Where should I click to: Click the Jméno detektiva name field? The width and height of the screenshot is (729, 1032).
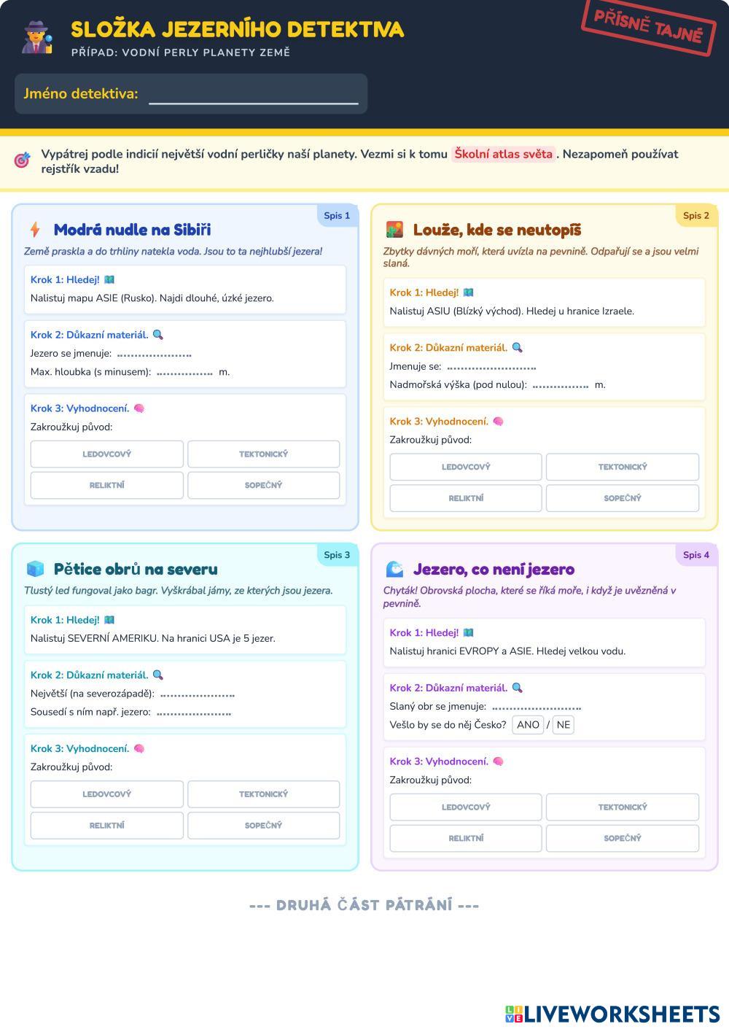[x=254, y=94]
